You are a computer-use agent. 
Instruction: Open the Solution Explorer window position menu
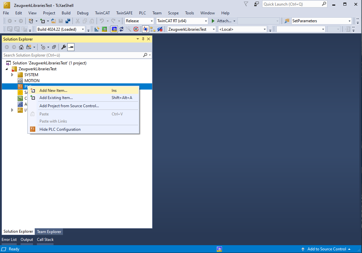138,39
